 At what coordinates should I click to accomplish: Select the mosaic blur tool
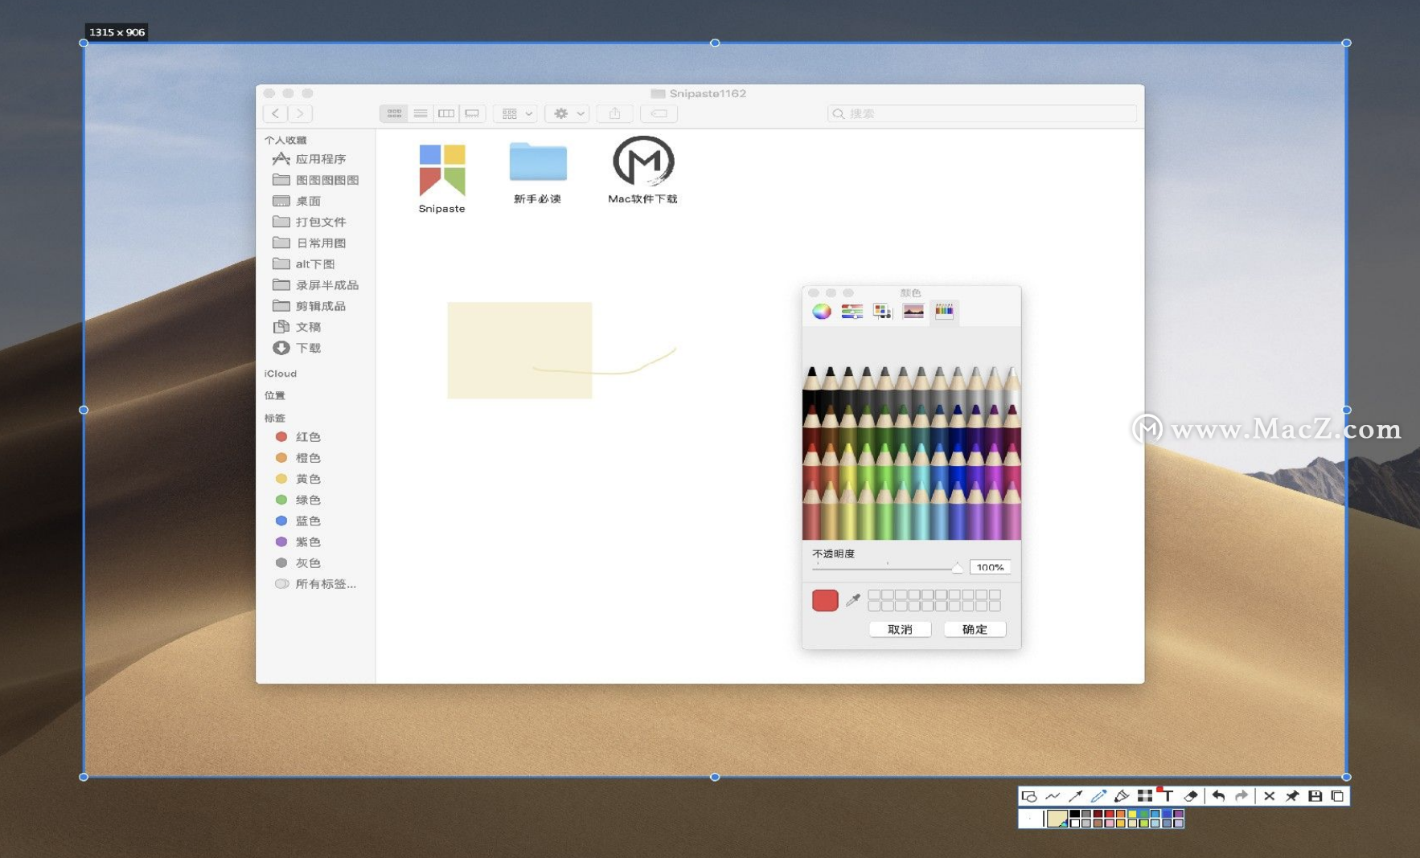pos(1145,796)
